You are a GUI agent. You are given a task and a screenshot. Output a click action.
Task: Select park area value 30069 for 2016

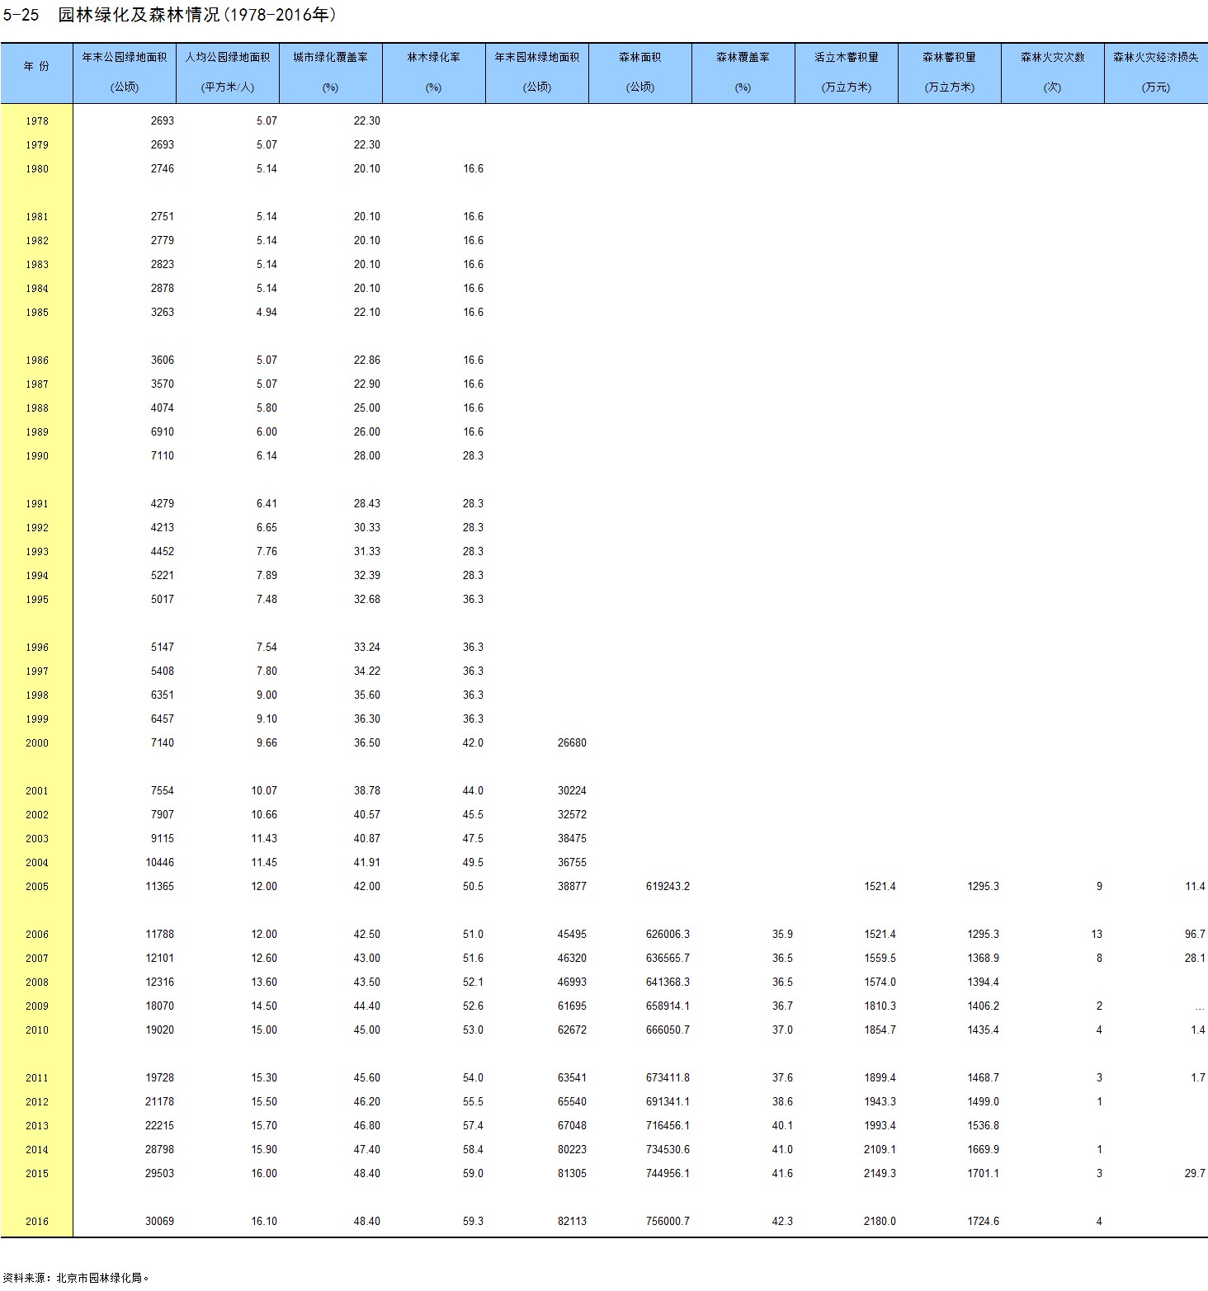point(159,1221)
